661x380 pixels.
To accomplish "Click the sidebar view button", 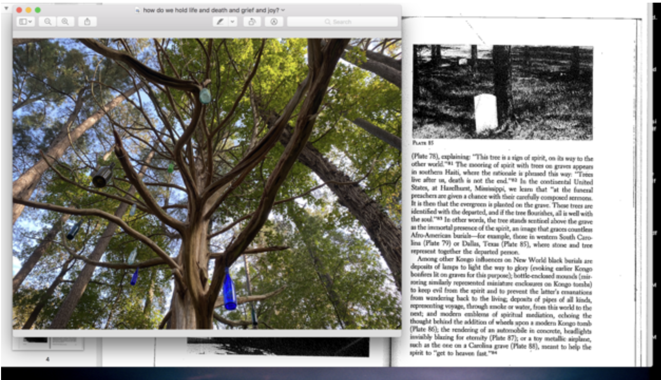I will pyautogui.click(x=25, y=22).
